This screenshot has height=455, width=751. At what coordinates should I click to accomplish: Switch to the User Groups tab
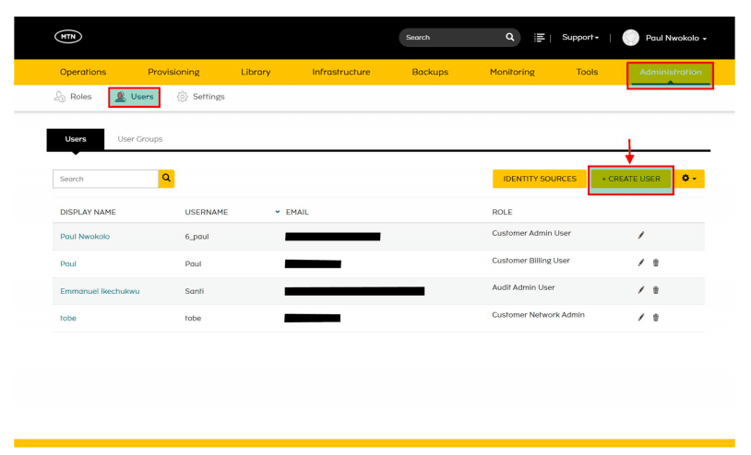[x=140, y=139]
